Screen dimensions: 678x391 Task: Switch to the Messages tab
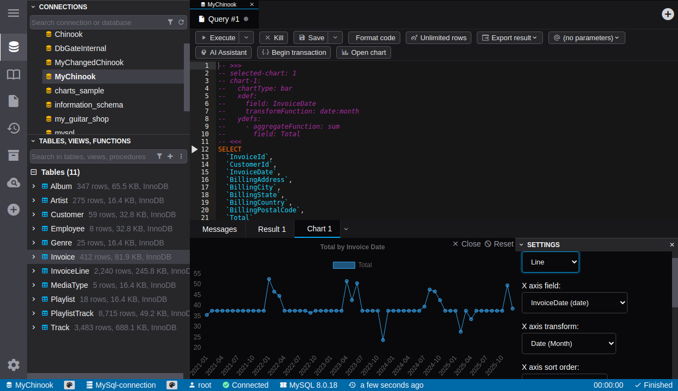point(219,229)
